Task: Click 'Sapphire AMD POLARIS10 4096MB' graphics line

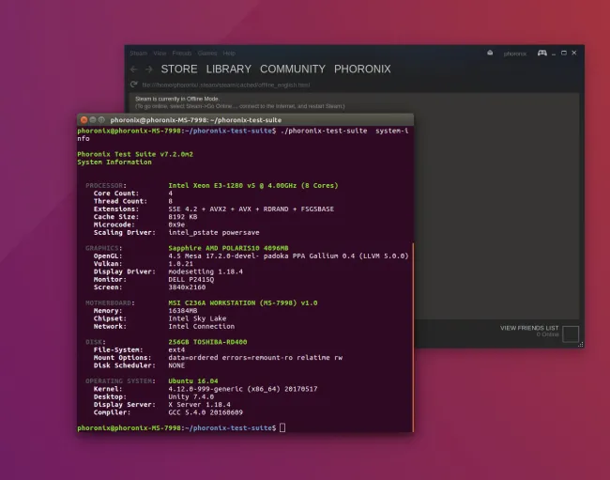Action: point(228,248)
